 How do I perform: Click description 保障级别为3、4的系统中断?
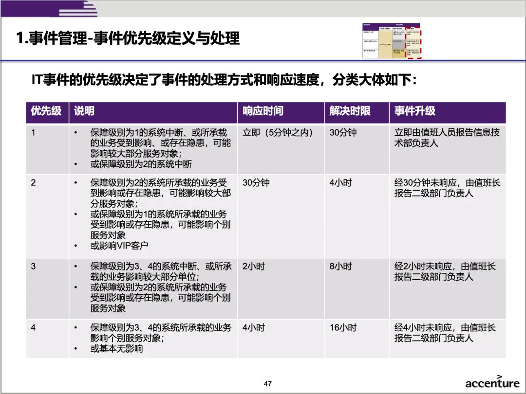(x=161, y=271)
